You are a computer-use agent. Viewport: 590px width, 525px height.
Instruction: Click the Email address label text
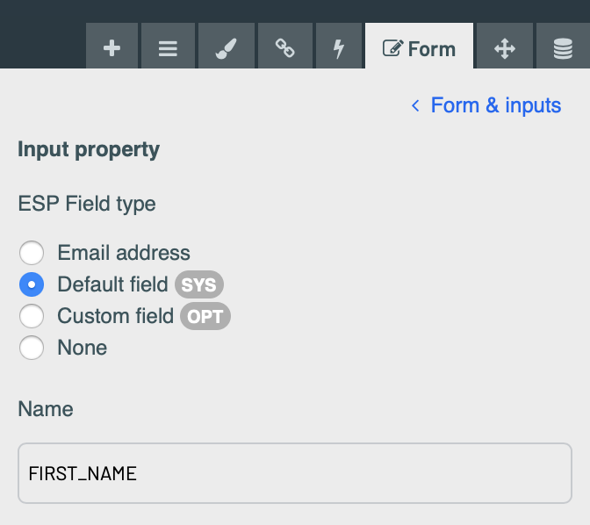point(124,253)
